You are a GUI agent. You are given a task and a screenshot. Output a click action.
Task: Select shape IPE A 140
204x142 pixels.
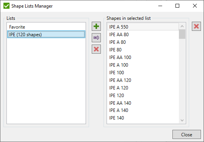point(143,110)
